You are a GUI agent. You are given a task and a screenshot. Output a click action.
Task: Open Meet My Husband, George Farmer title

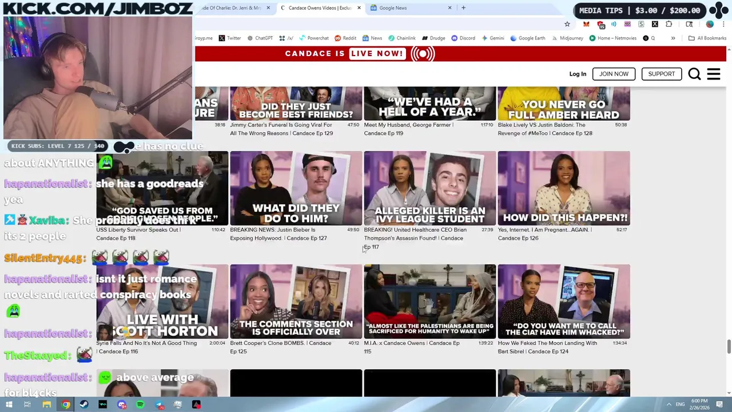pyautogui.click(x=409, y=129)
